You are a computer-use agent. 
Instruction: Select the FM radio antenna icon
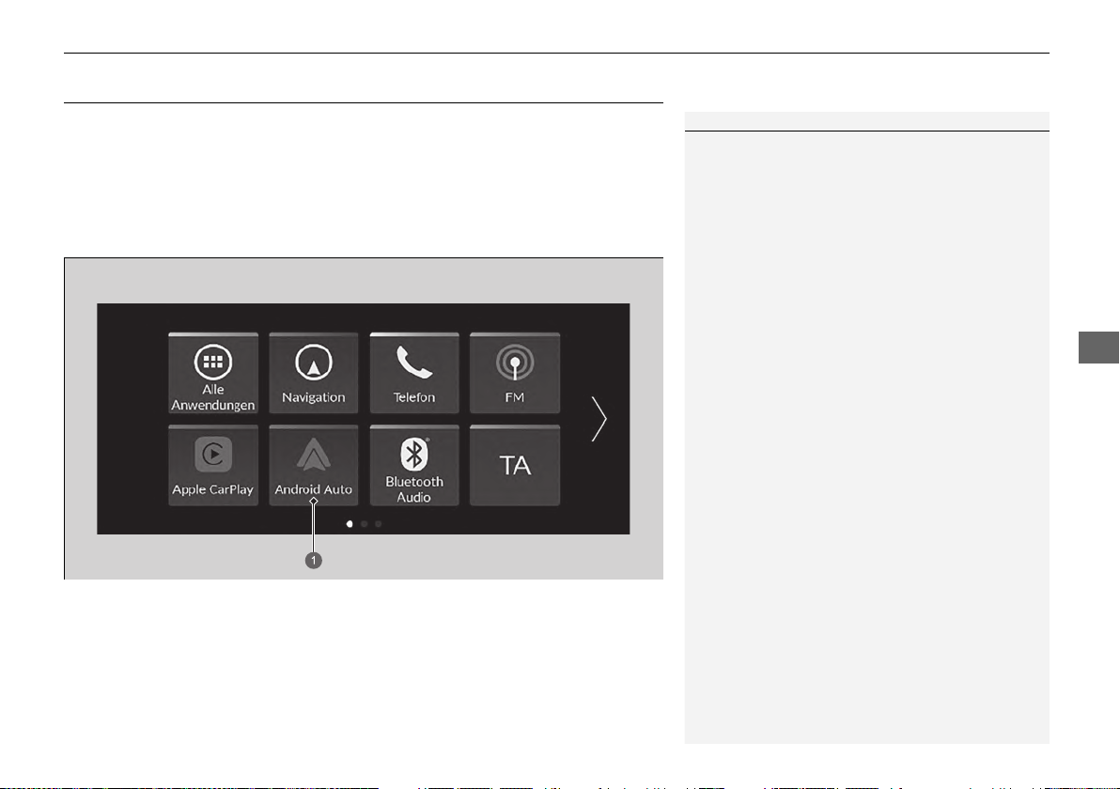[515, 363]
